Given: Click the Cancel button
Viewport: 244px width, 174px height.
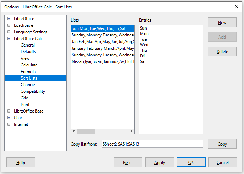Looking at the screenshot, I should [223, 162].
